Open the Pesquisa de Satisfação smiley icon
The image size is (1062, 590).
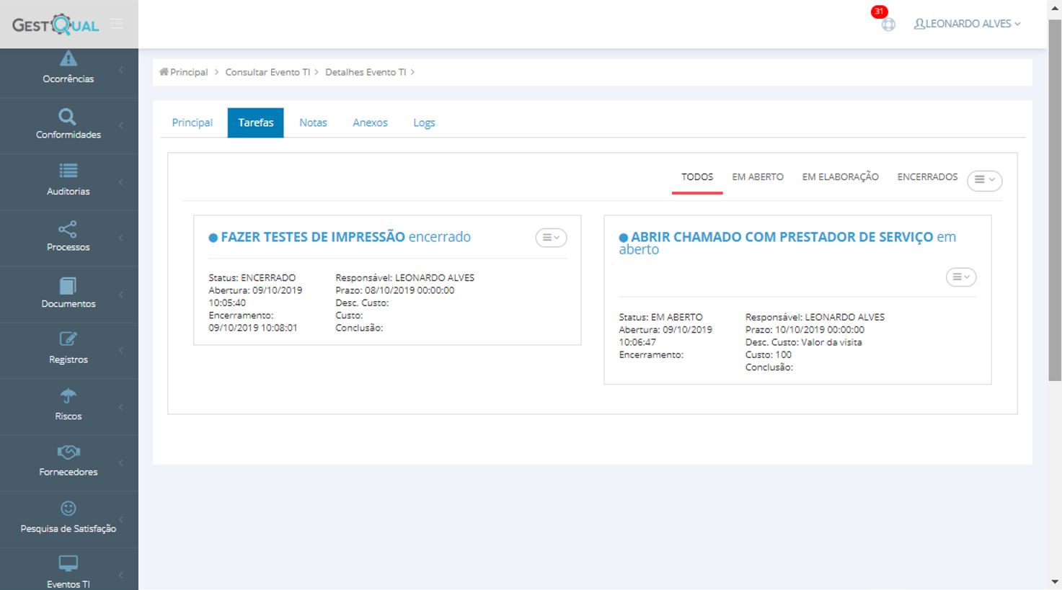[x=68, y=508]
